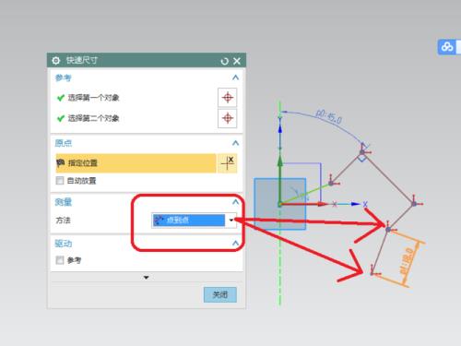Click the dropdown arrow beside 点到点
The image size is (461, 346).
pos(231,221)
